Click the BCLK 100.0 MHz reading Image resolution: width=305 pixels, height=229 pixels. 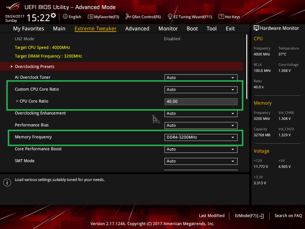coord(262,70)
